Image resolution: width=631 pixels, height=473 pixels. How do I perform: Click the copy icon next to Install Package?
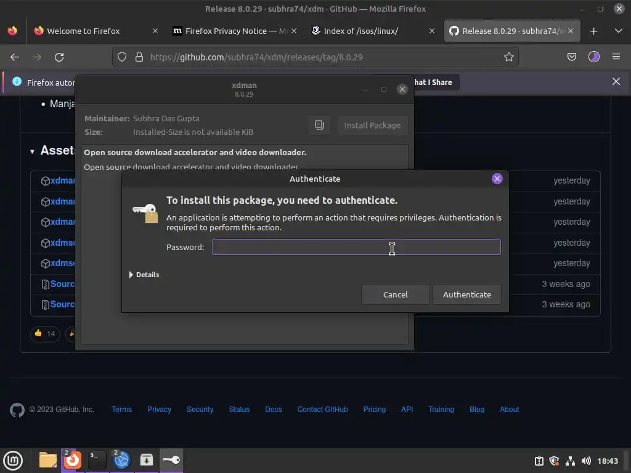point(320,125)
